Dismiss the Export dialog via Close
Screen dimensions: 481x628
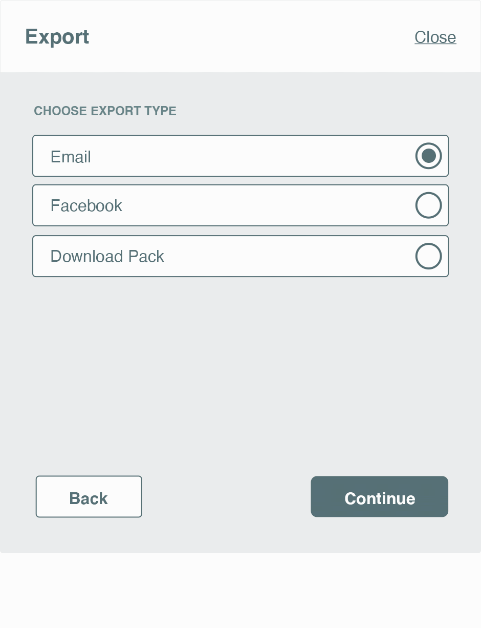435,37
